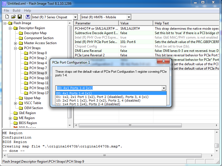Collapse the Descriptor Region tree node
The height and width of the screenshot is (166, 222).
click(x=10, y=28)
